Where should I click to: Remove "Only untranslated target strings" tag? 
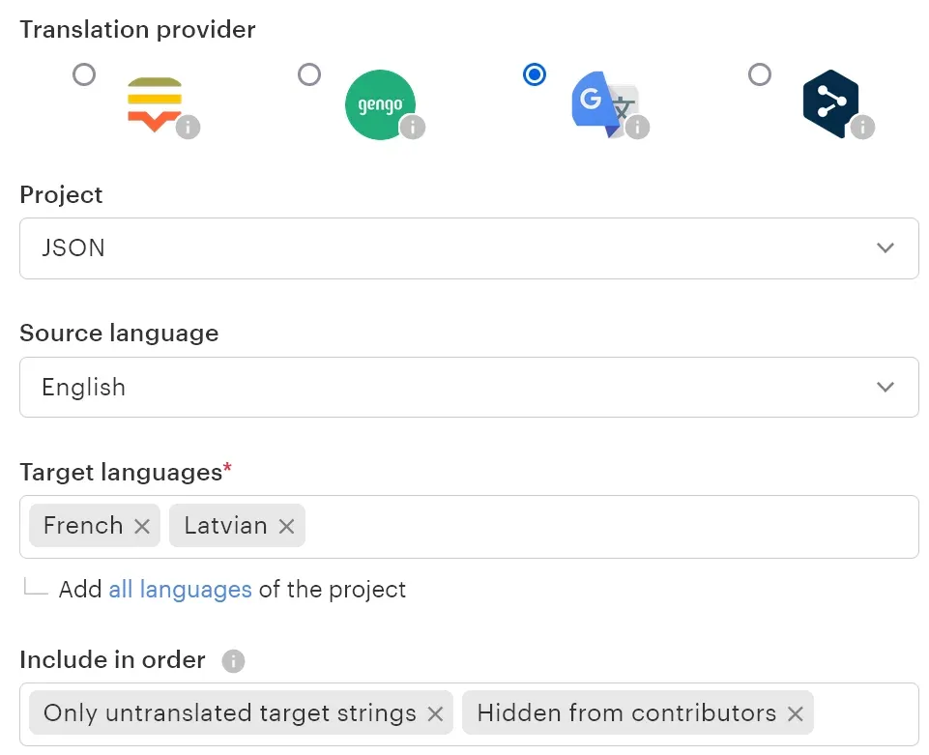[435, 714]
